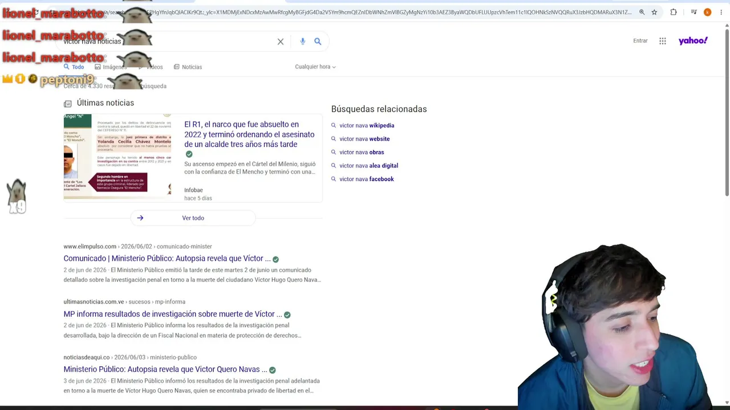Expand the Cualquier hora time filter
This screenshot has width=730, height=410.
coord(315,67)
